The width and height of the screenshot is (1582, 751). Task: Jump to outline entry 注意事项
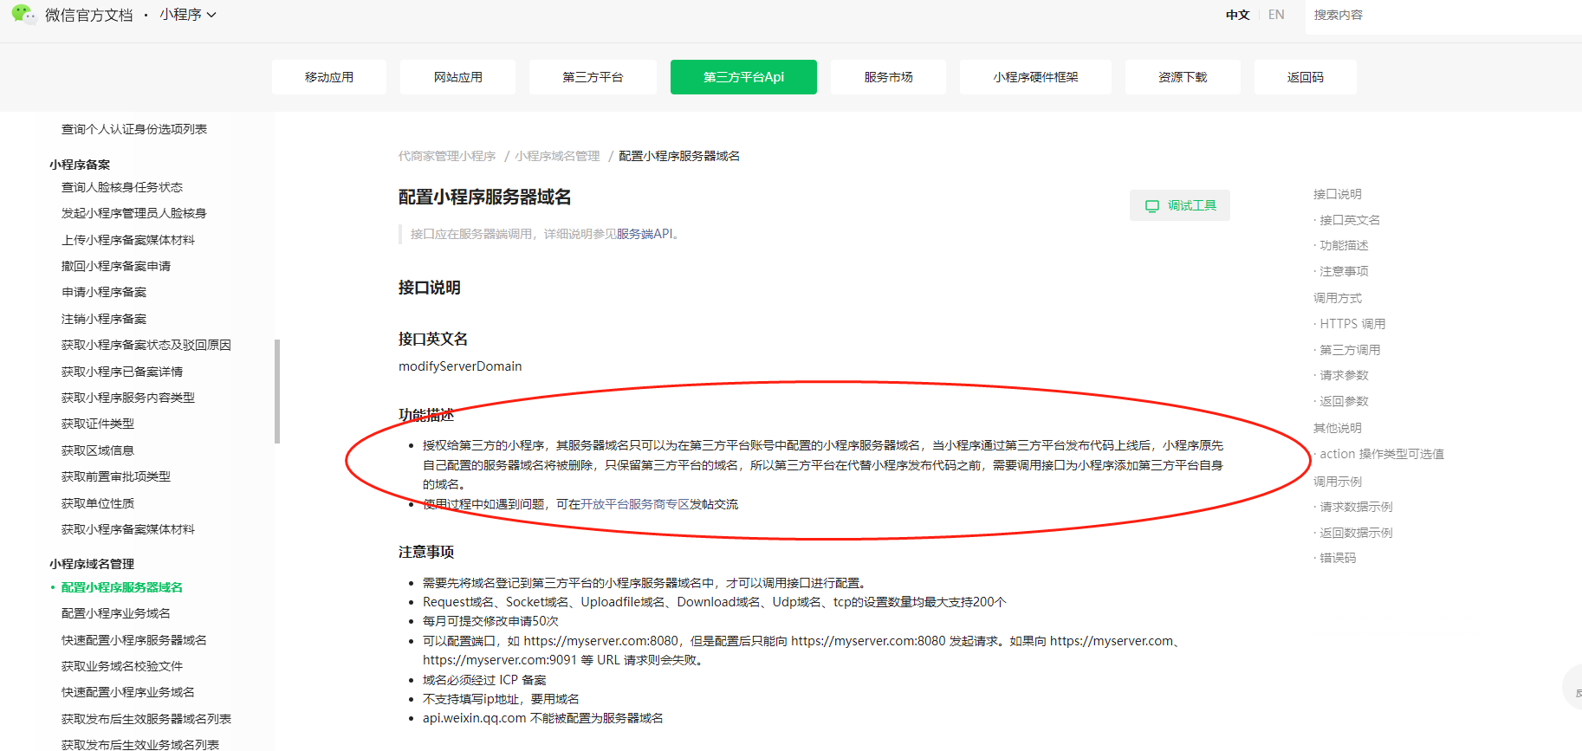coord(1344,271)
